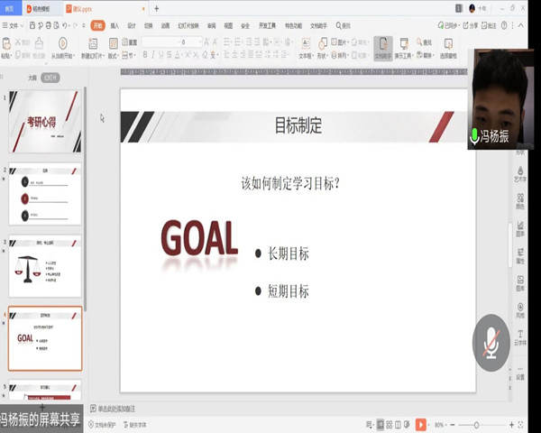Viewport: 541px width, 433px height.
Task: Open quick access toolbar customize arrow
Action: pyautogui.click(x=84, y=25)
